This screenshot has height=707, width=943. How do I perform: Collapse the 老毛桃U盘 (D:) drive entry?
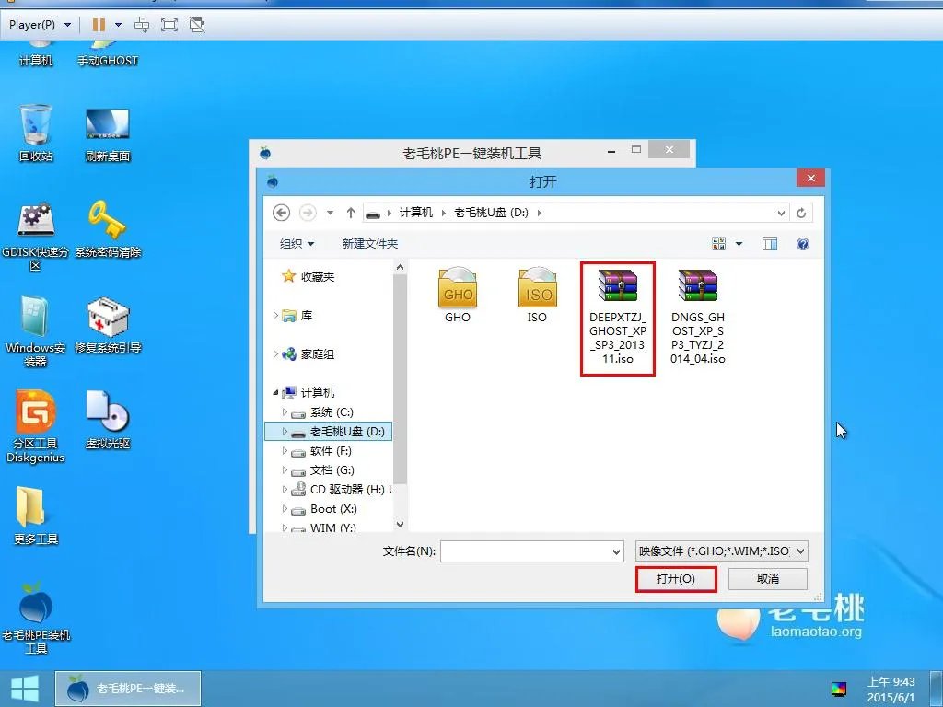coord(284,430)
